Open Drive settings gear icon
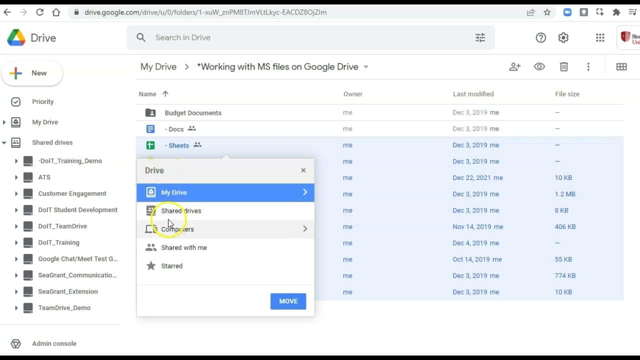 click(x=563, y=37)
